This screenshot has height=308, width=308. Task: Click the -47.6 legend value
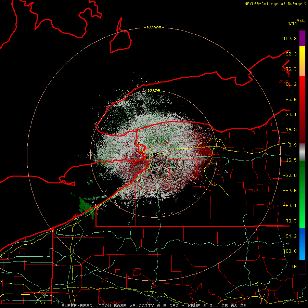290,191
